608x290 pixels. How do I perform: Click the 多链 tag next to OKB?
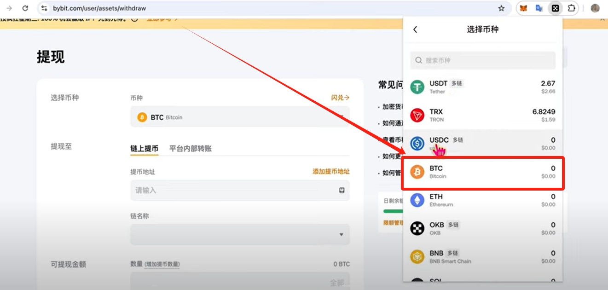click(x=453, y=225)
